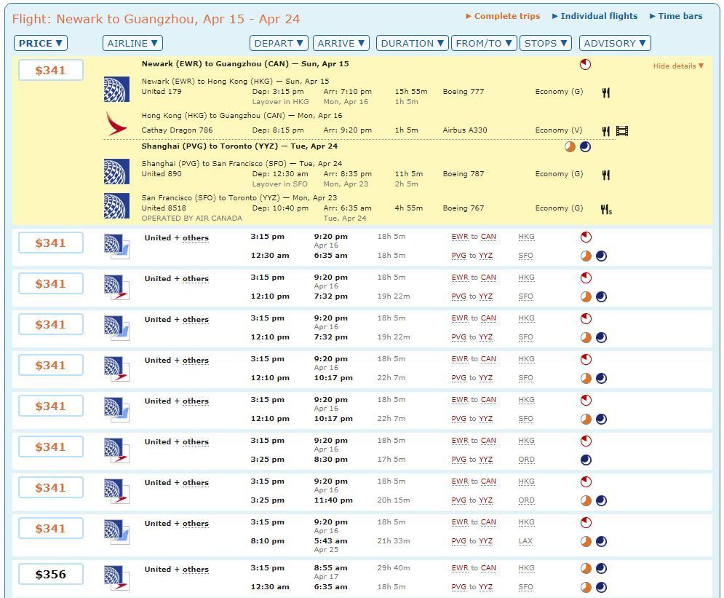Open the STOPS filter dropdown
This screenshot has height=598, width=724.
(545, 43)
